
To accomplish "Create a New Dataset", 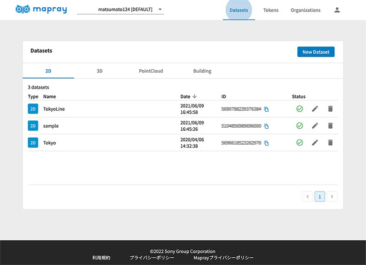I will [x=316, y=52].
